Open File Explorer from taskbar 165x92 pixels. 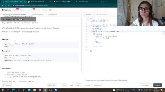tap(35, 90)
